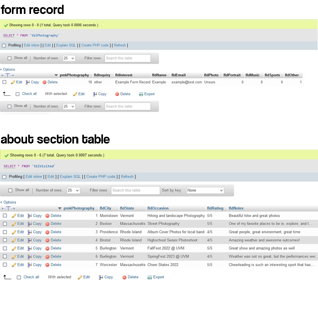The image size is (318, 318).
Task: Click the Copy icon for the Example Form Record row
Action: coord(28,82)
